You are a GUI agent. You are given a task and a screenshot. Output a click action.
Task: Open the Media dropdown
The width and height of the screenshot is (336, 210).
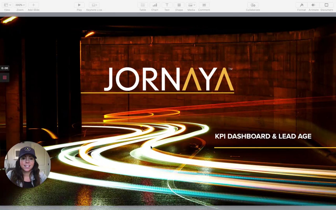click(x=191, y=5)
